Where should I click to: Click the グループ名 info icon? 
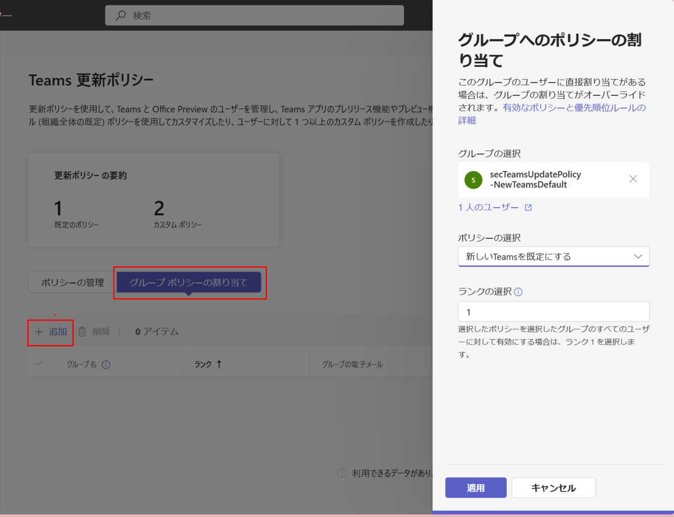[106, 364]
